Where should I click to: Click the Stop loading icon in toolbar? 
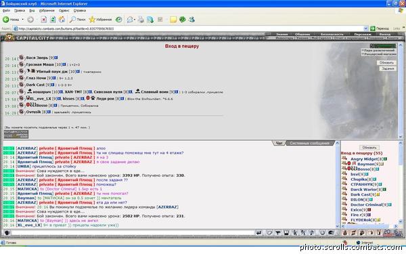[44, 20]
